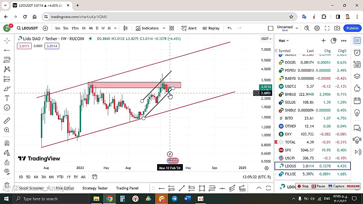
Task: Open chart settings gear
Action: tap(317, 28)
